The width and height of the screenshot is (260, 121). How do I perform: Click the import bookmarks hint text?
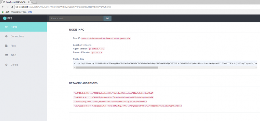pos(19,12)
